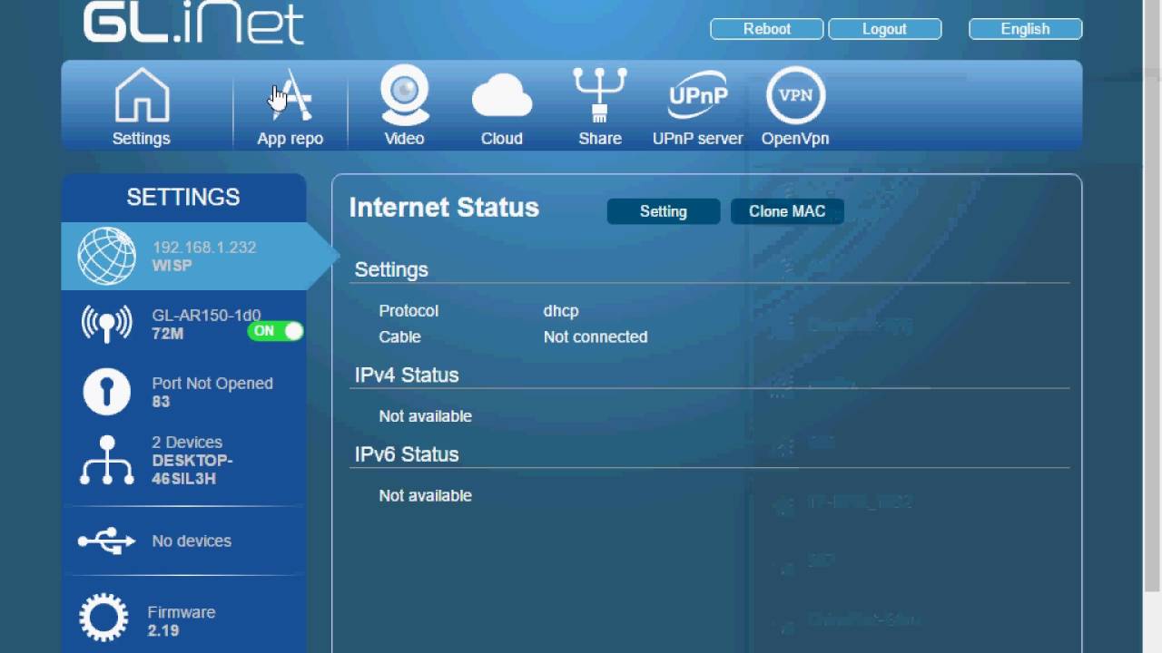Image resolution: width=1162 pixels, height=653 pixels.
Task: Select 2 Devices DESKTOP-46SIL3H entry
Action: point(183,460)
